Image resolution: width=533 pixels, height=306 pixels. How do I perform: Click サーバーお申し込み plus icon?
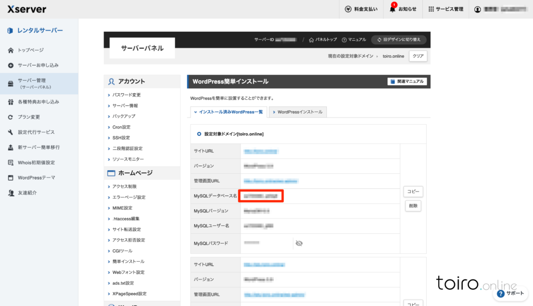(10, 65)
